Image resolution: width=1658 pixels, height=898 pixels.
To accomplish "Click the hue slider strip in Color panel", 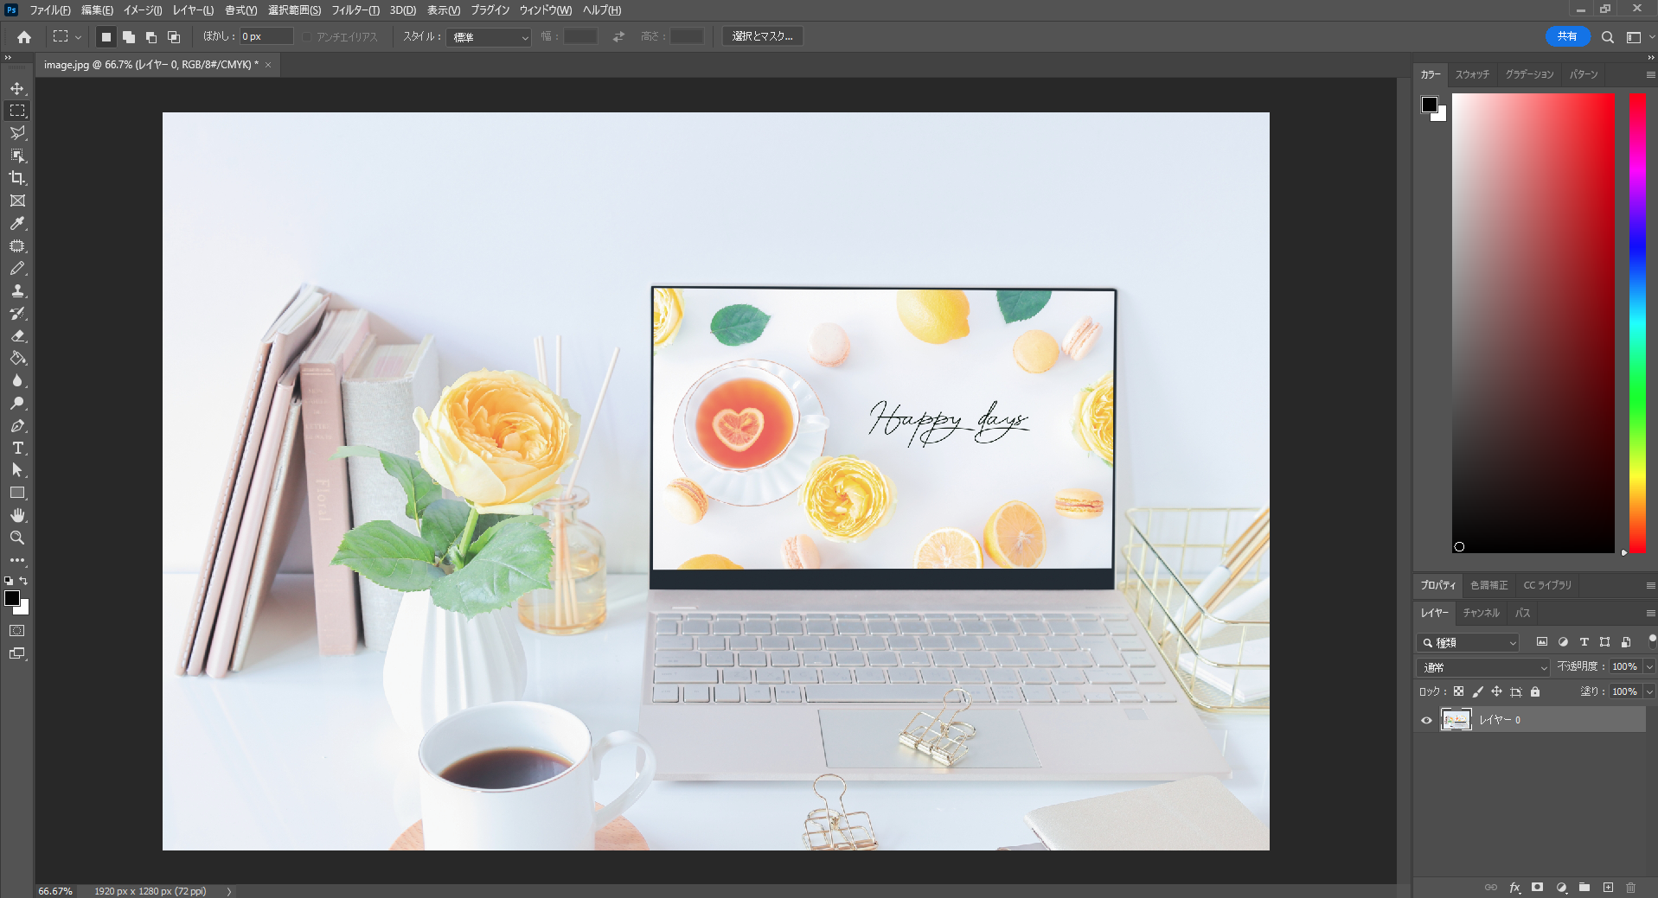I will pos(1637,322).
